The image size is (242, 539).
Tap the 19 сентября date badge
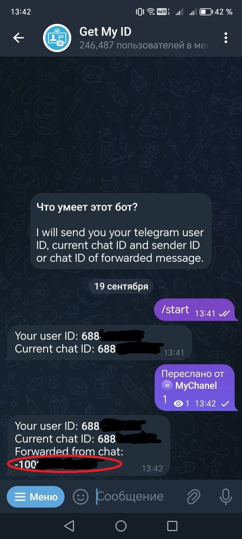tap(121, 286)
